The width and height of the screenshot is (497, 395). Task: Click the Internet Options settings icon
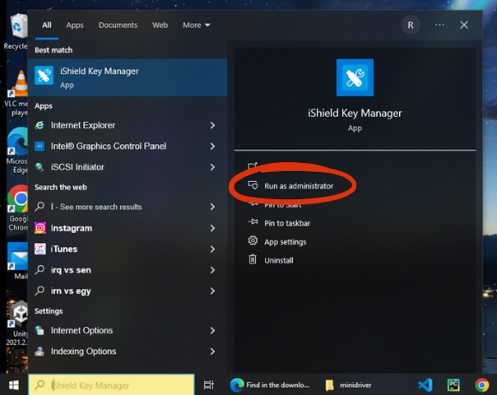coord(39,331)
